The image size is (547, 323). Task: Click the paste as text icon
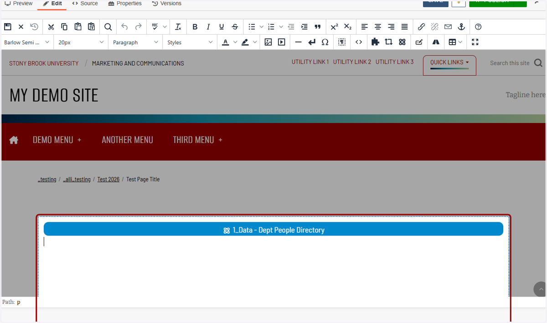92,27
